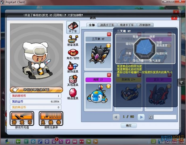Switch to the 道具卡丁车 tab
This screenshot has height=145, width=186.
(x=107, y=25)
